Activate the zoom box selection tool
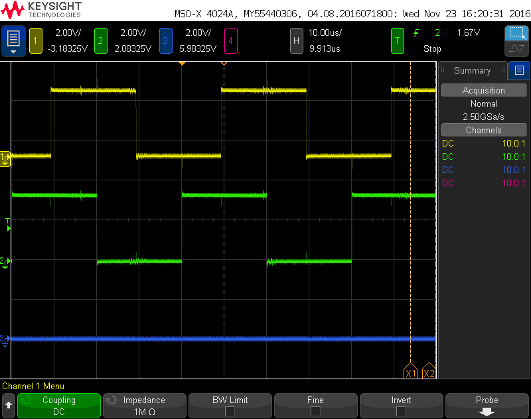 coord(516,33)
